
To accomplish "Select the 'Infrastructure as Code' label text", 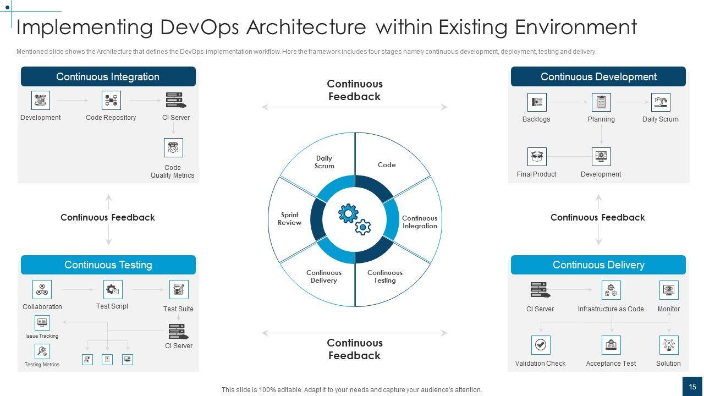I will coord(611,309).
